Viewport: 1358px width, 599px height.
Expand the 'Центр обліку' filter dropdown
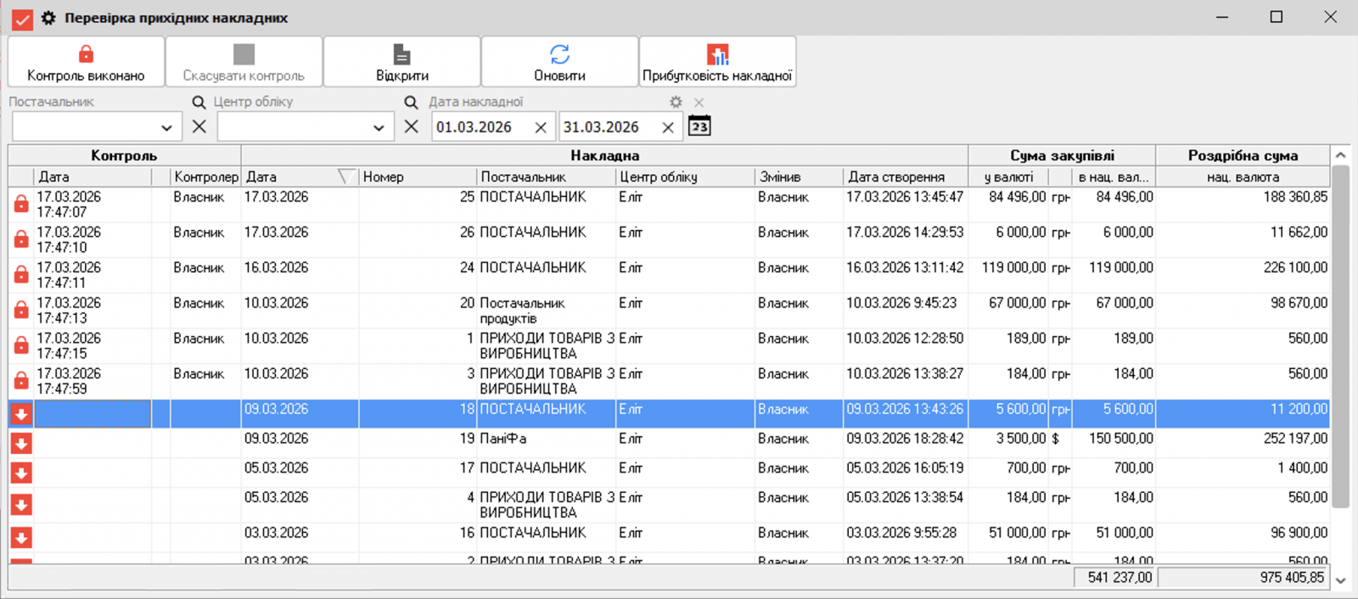coord(379,128)
